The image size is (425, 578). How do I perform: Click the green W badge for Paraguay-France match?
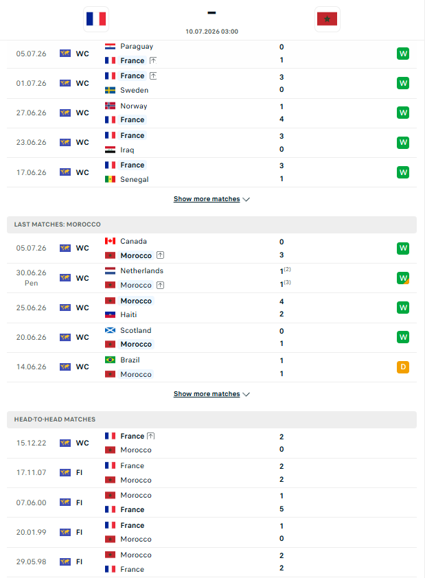pyautogui.click(x=403, y=54)
